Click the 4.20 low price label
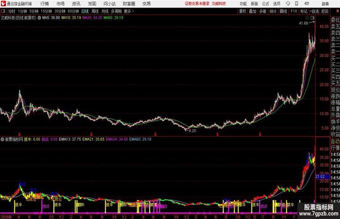340x219 pixels. [192, 131]
